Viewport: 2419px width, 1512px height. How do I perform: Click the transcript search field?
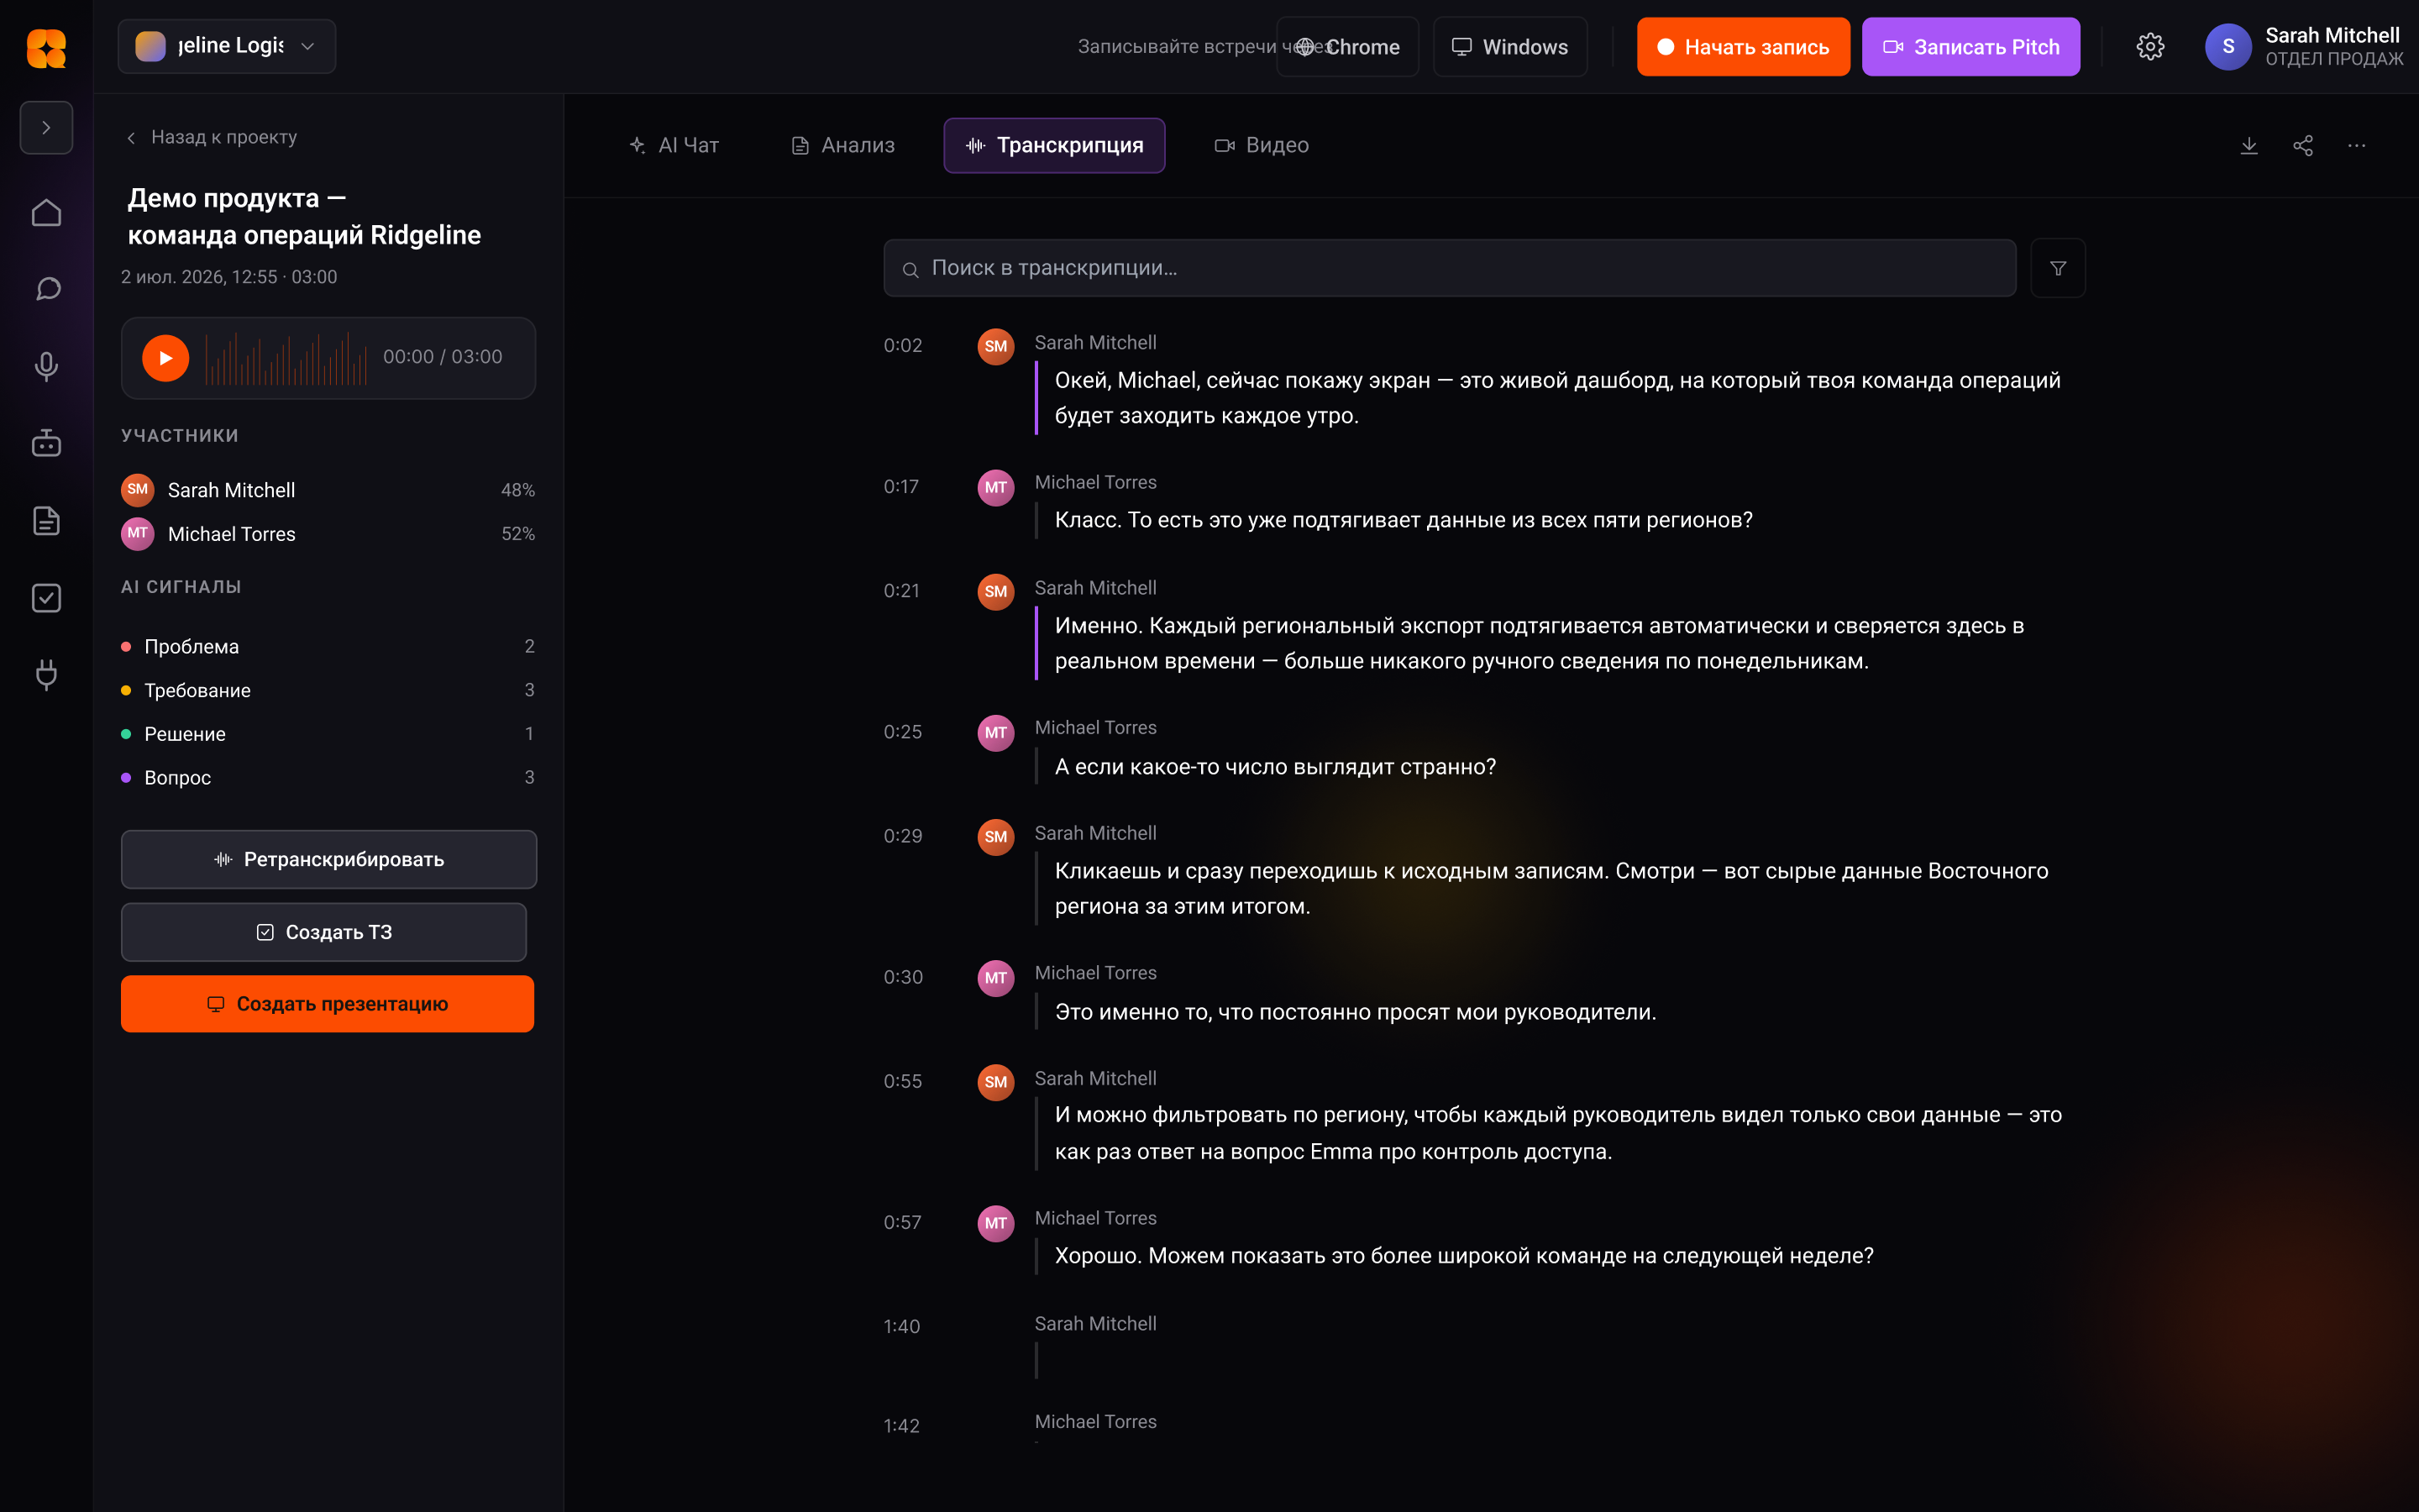pyautogui.click(x=1450, y=268)
